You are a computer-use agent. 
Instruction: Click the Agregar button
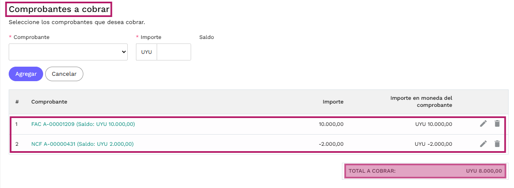(26, 74)
